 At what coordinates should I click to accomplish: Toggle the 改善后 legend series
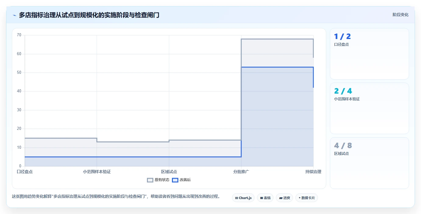click(181, 180)
